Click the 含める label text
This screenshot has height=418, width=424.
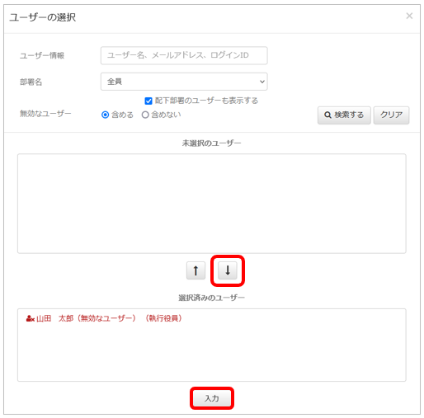click(x=122, y=115)
